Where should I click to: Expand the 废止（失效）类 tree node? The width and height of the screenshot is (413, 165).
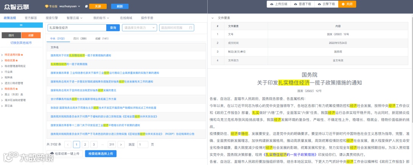point(2,94)
